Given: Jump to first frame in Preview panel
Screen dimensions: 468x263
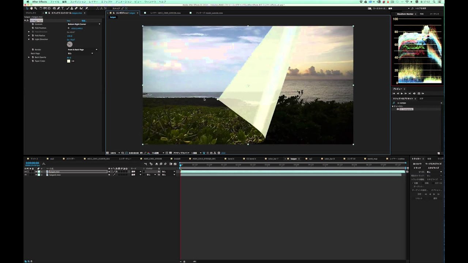Looking at the screenshot, I should pos(394,93).
